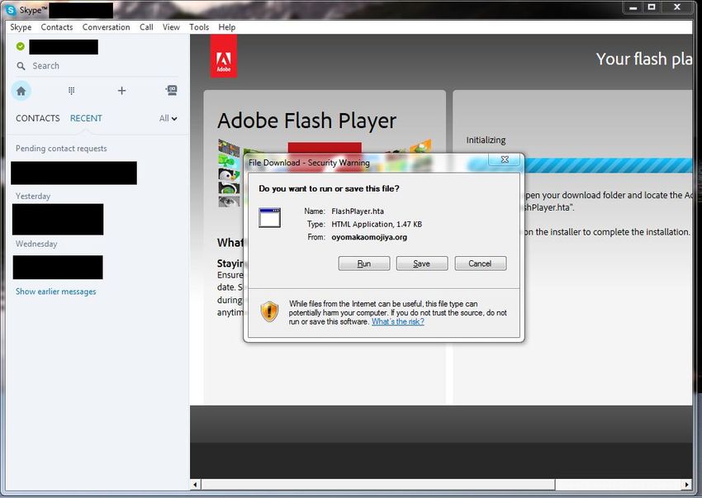Click the security warning shield icon
The image size is (702, 498).
[269, 311]
